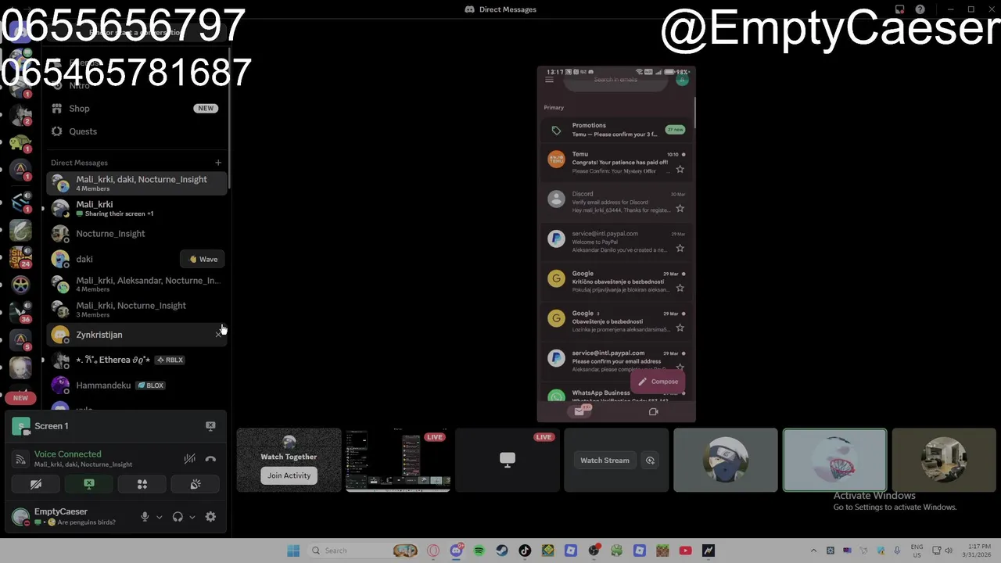Expand microphone input options arrow
Screen dimensions: 1001x563
point(159,517)
